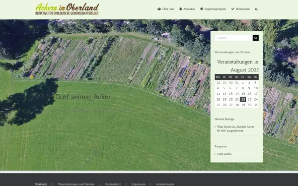Select calendar day 27
Screen dimensions: 298x186
tap(230, 105)
